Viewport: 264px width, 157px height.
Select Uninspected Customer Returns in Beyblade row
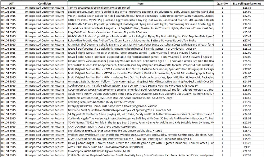click(x=45, y=110)
